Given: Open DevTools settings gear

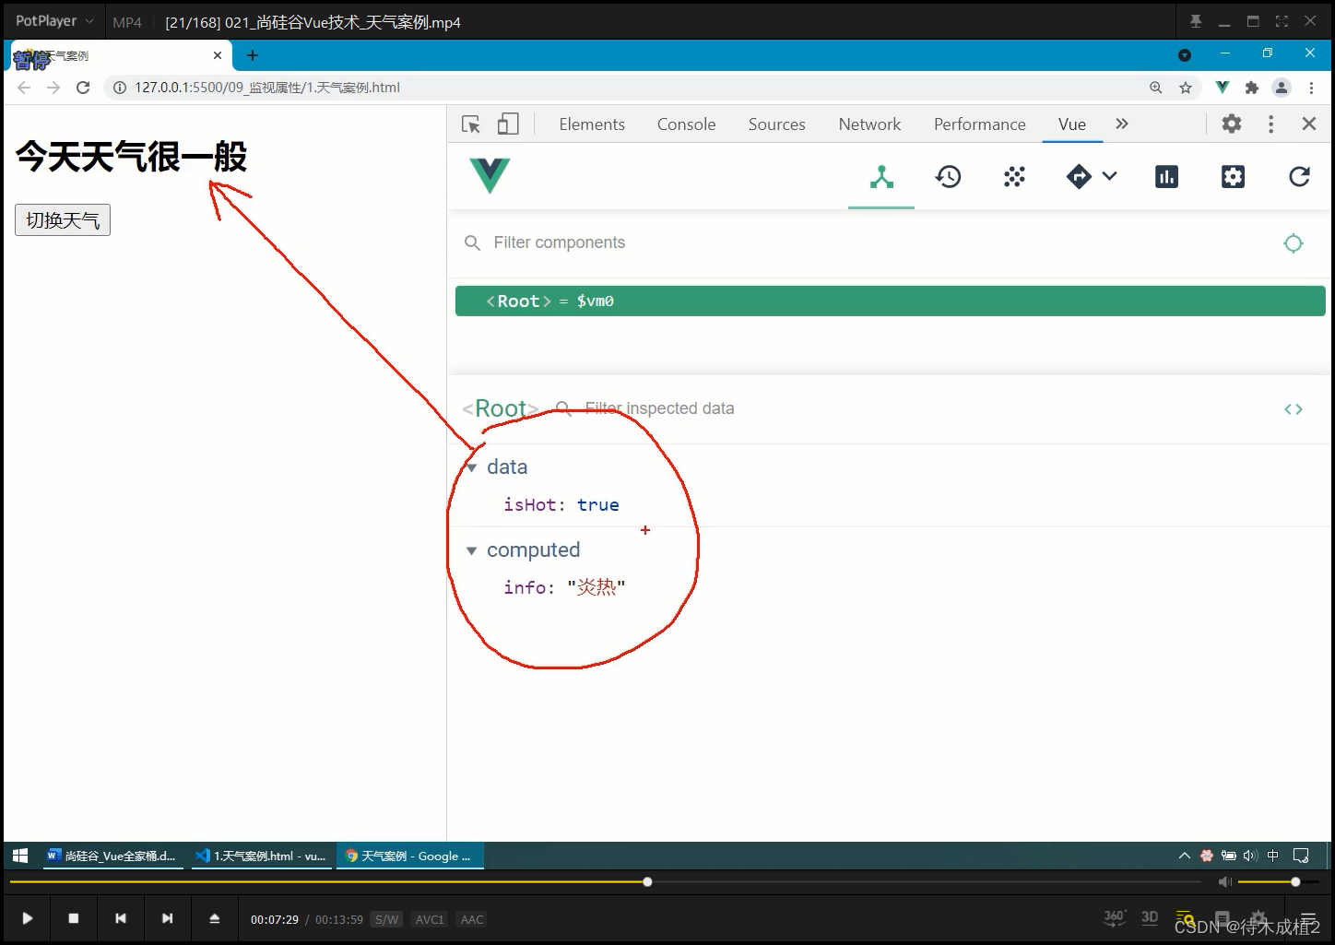Looking at the screenshot, I should [x=1232, y=124].
